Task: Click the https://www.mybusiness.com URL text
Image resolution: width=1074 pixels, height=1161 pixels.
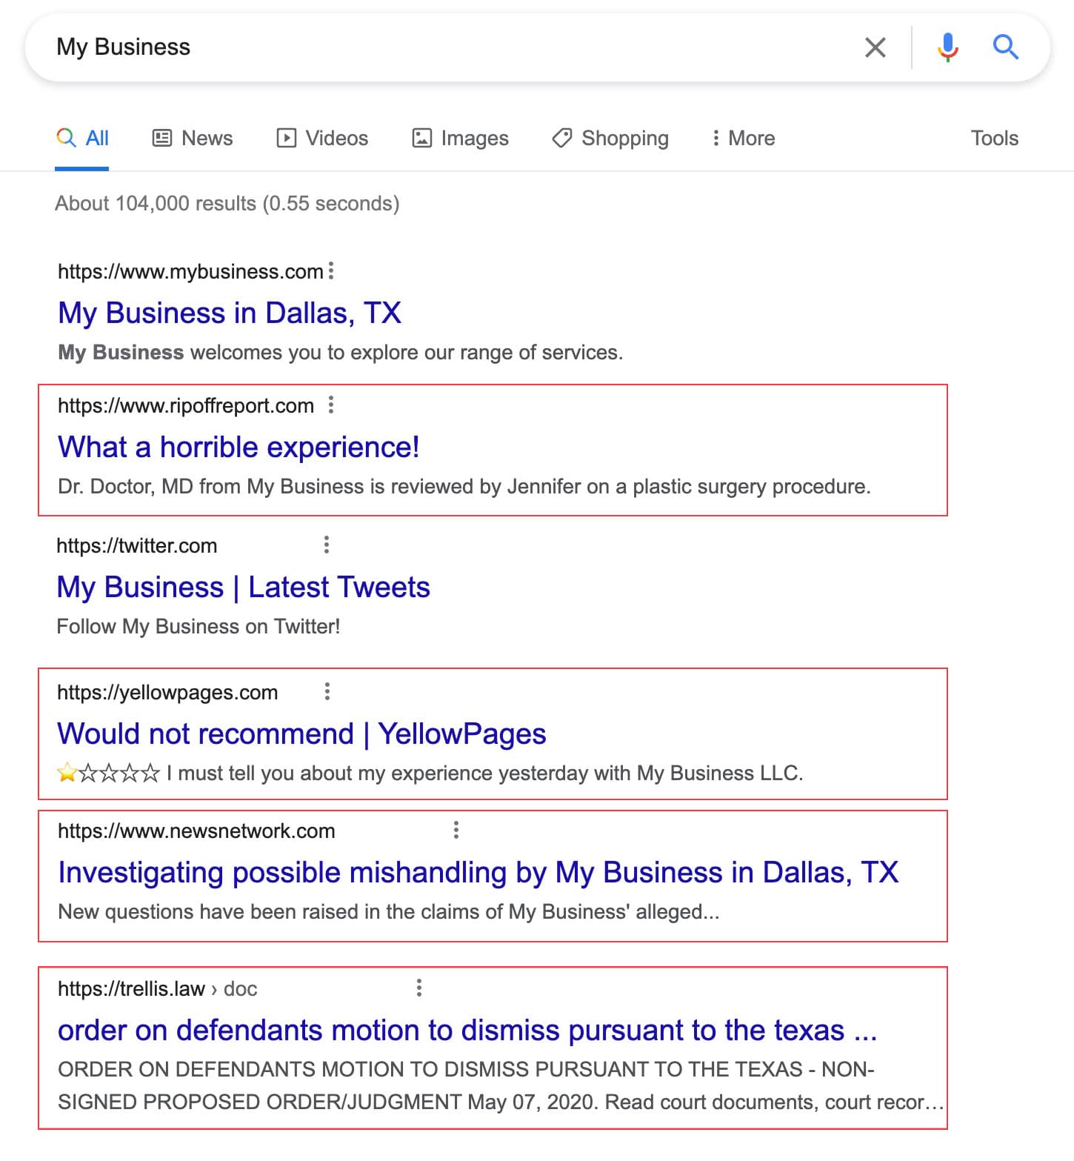Action: (x=190, y=272)
